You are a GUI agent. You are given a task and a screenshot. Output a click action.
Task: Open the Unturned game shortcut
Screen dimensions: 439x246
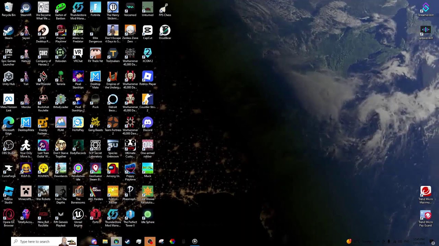(x=147, y=10)
